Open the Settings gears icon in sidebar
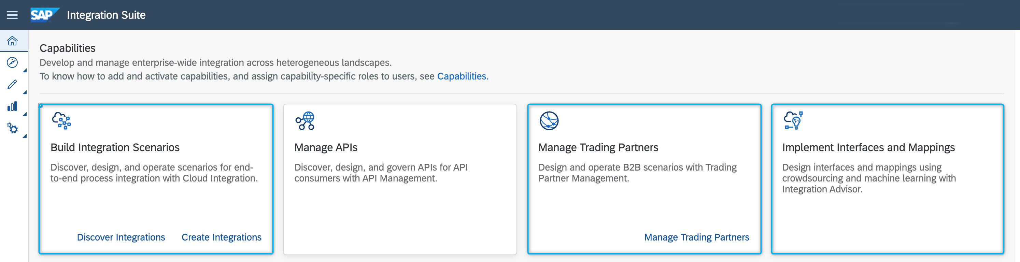This screenshot has height=262, width=1020. 13,128
